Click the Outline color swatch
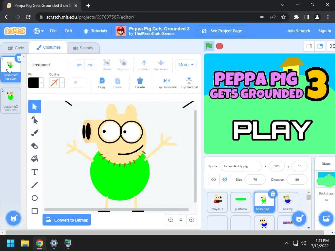Image resolution: width=335 pixels, height=251 pixels. [54, 83]
